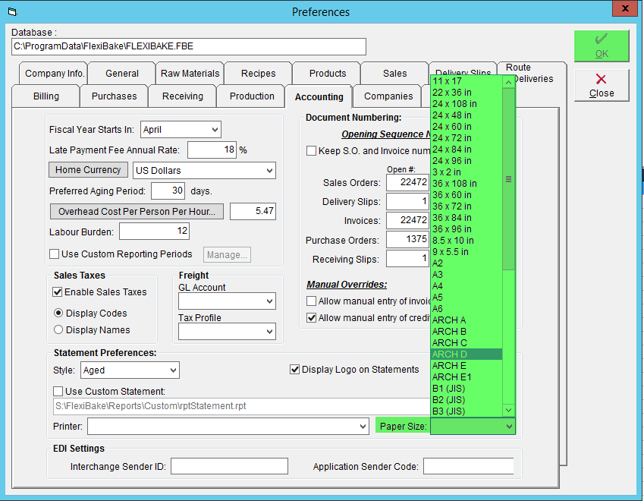644x501 pixels.
Task: Choose paper size 24 x 108 in
Action: (467, 104)
